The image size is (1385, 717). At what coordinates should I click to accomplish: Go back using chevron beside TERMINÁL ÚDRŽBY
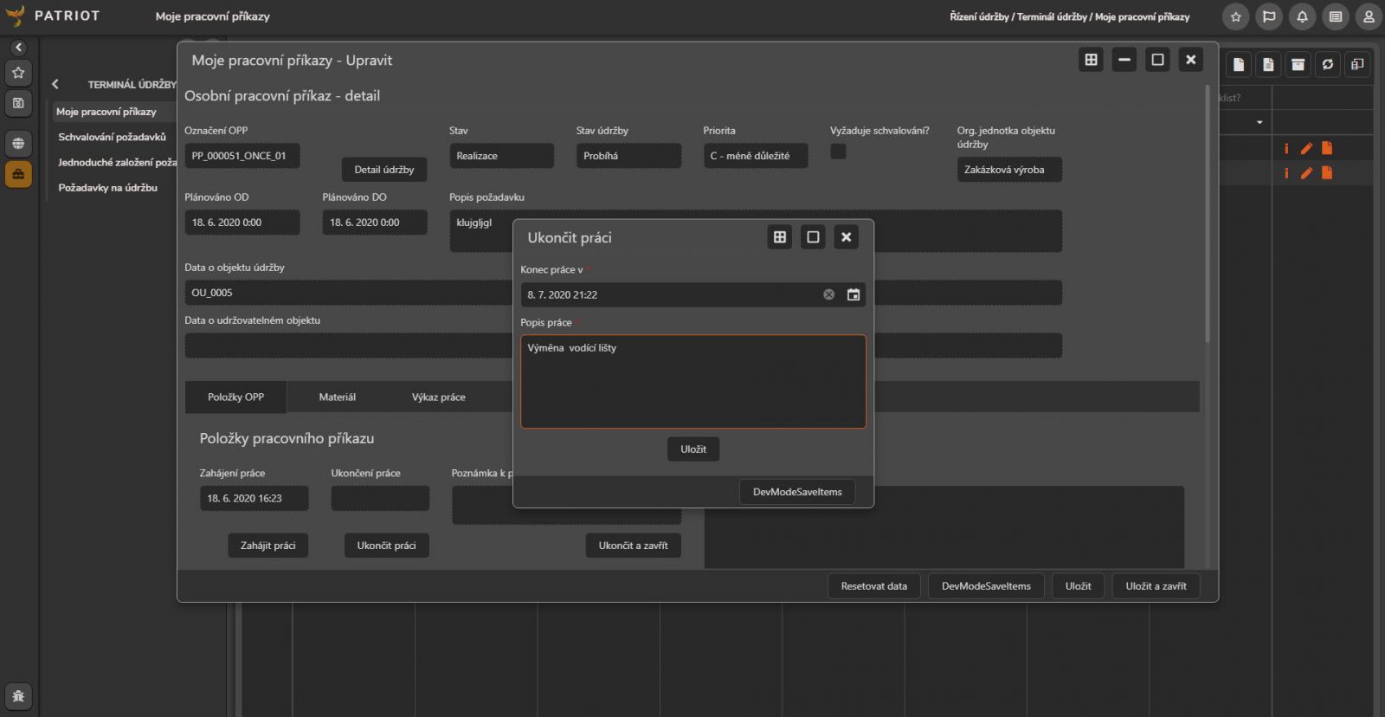point(55,84)
